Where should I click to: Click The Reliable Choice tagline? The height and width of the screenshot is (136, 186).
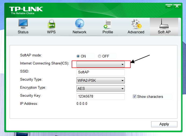coord(23,13)
